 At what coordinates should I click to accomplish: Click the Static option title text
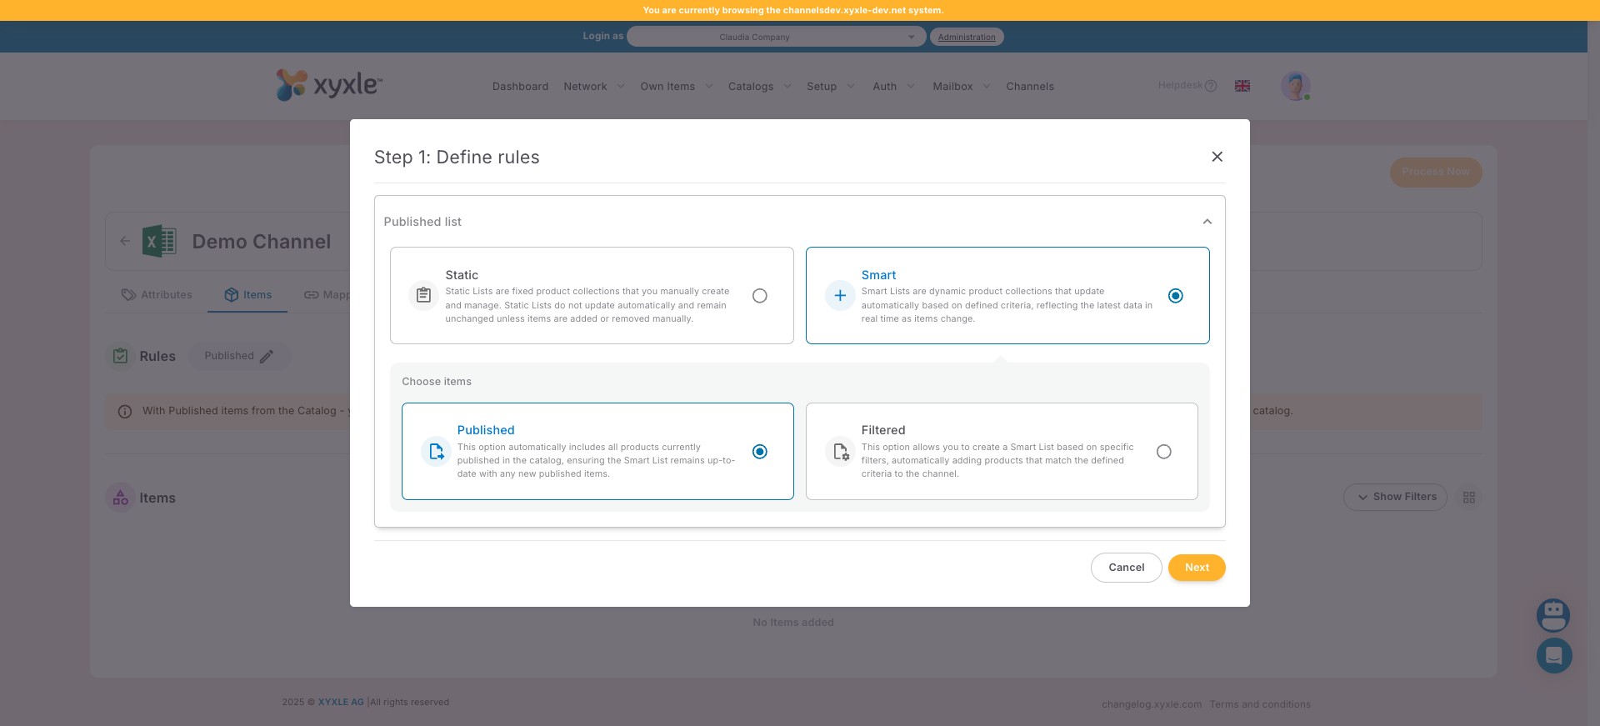[x=462, y=275]
